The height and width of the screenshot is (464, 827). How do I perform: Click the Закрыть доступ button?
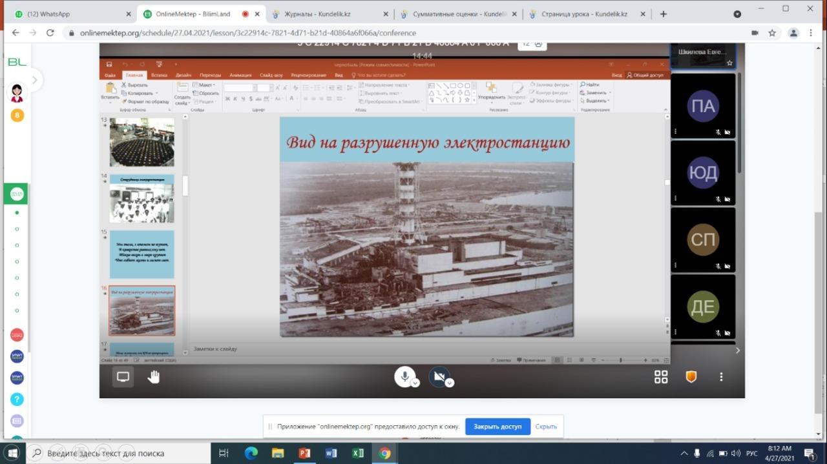click(x=497, y=427)
